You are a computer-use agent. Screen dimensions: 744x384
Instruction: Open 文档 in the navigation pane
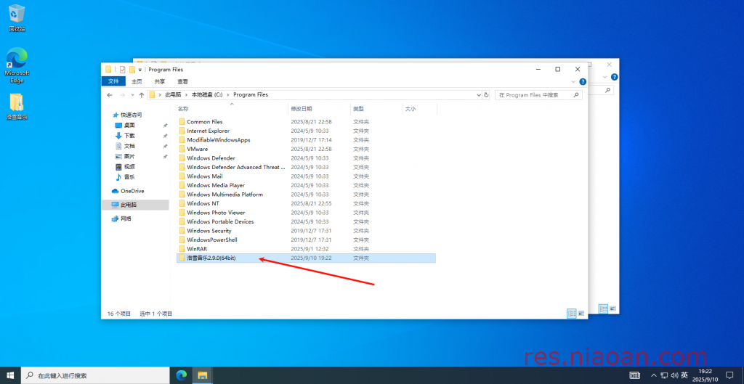[129, 146]
